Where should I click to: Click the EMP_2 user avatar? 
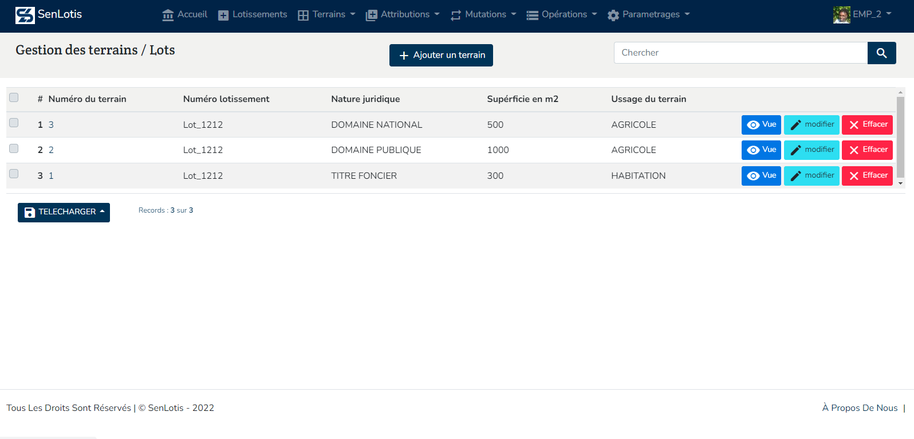(841, 15)
